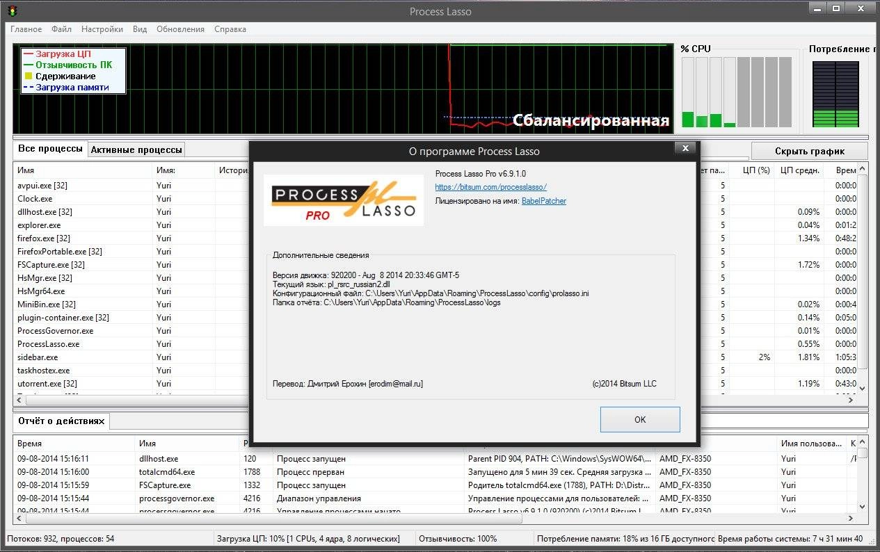Click status bar Потоков: 932, процессов: 54
This screenshot has width=880, height=552.
click(61, 539)
